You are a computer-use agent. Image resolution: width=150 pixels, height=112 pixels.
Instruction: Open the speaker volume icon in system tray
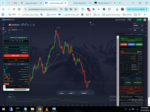click(133, 109)
